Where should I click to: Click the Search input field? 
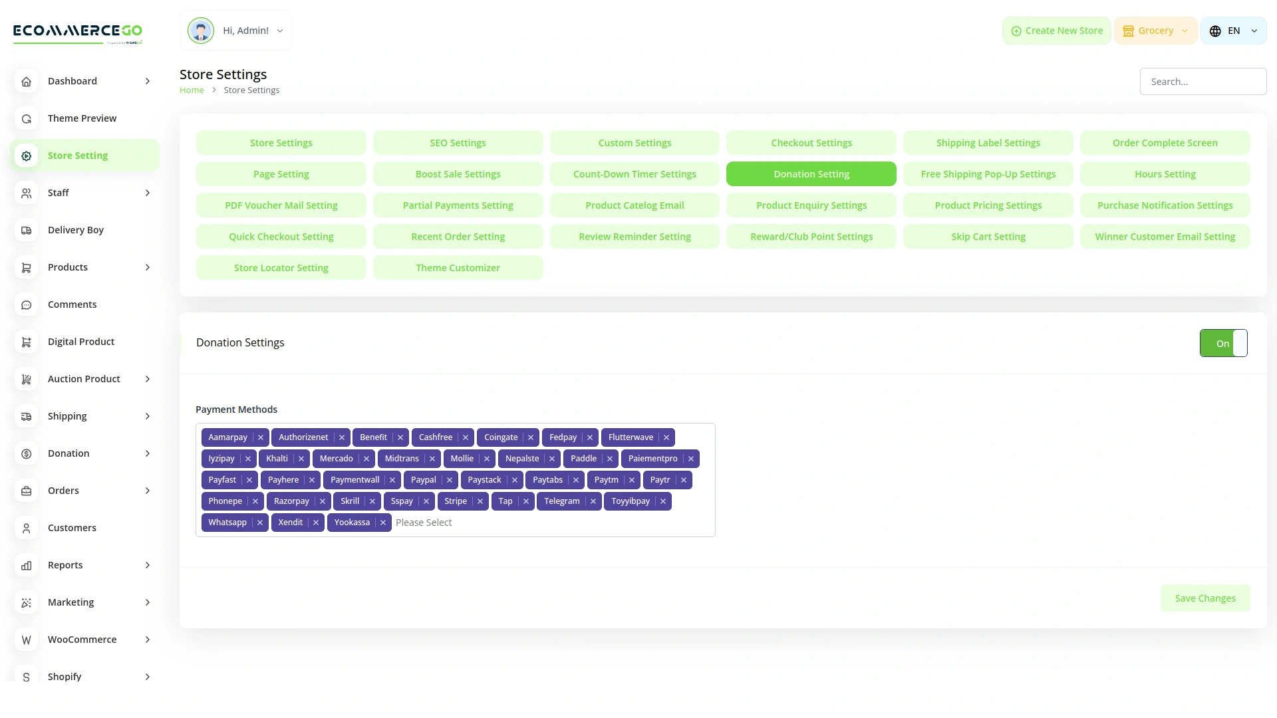point(1203,82)
